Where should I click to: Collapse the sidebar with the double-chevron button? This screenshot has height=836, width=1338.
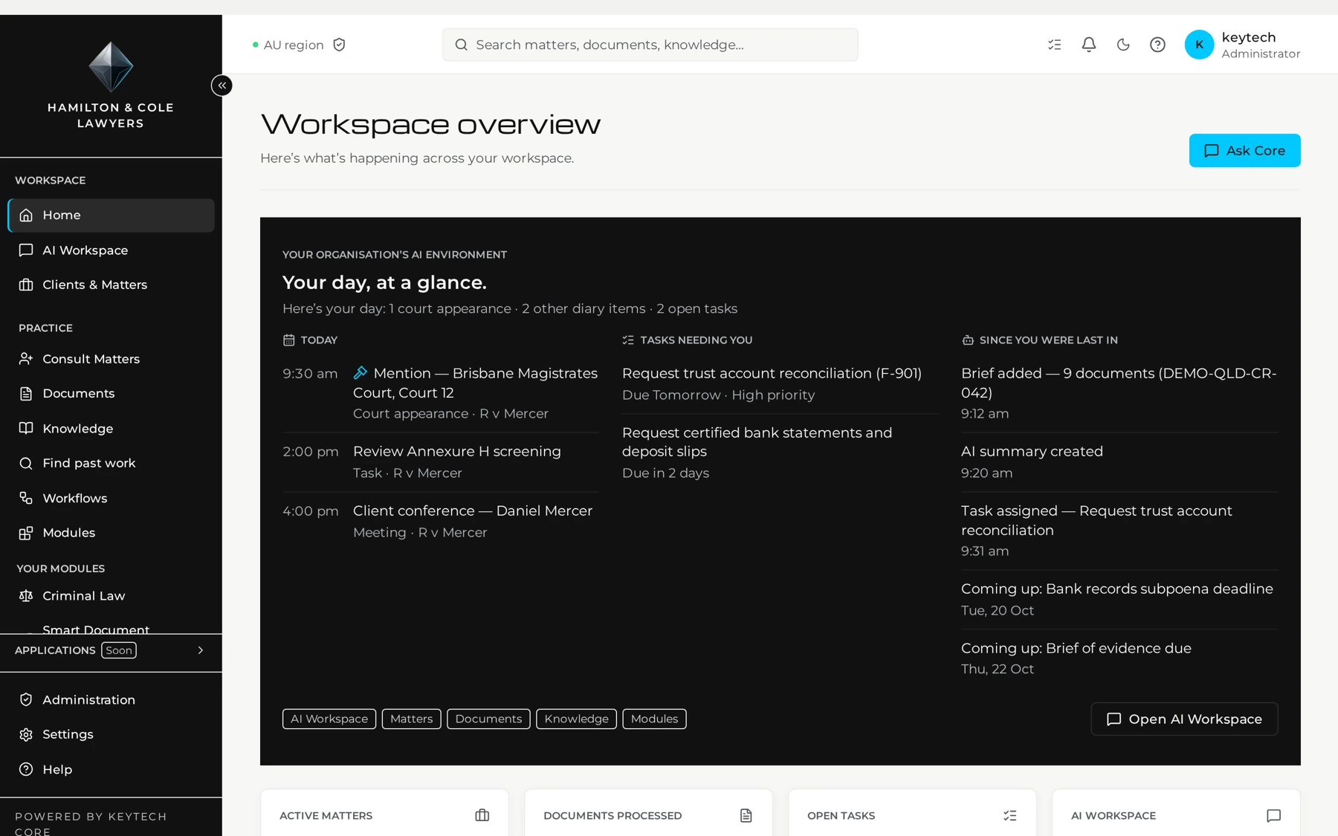click(x=222, y=85)
